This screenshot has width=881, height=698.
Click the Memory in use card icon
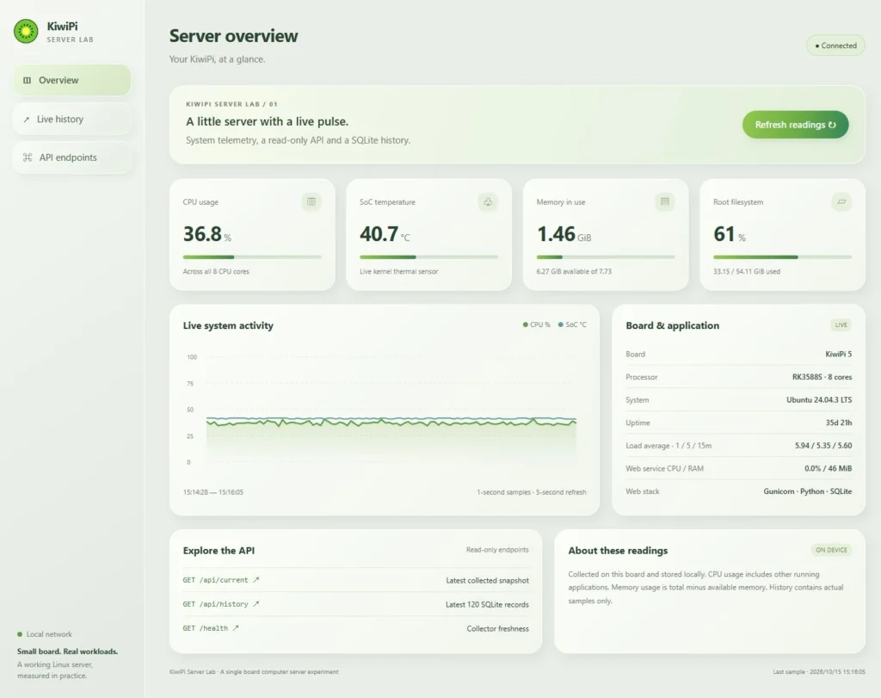665,201
